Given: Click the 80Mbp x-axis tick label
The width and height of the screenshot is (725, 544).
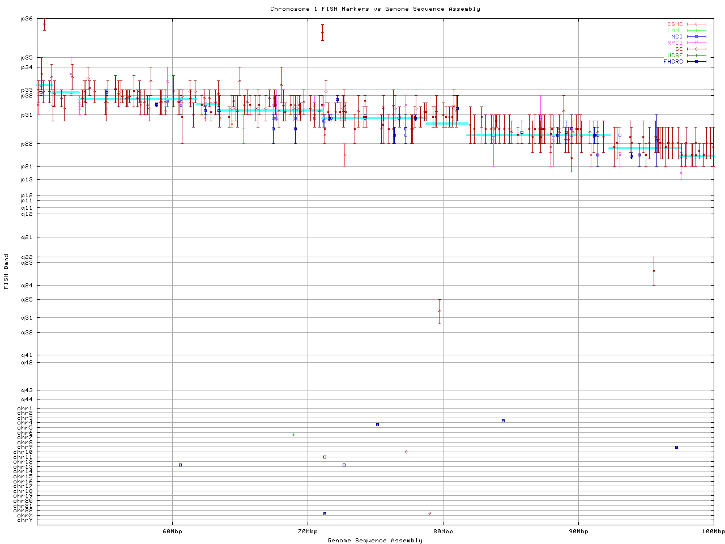Looking at the screenshot, I should [x=443, y=531].
